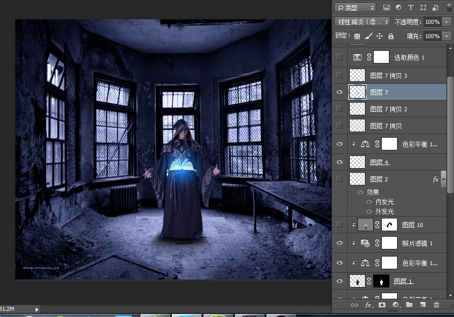Filter layers by text type

click(411, 8)
